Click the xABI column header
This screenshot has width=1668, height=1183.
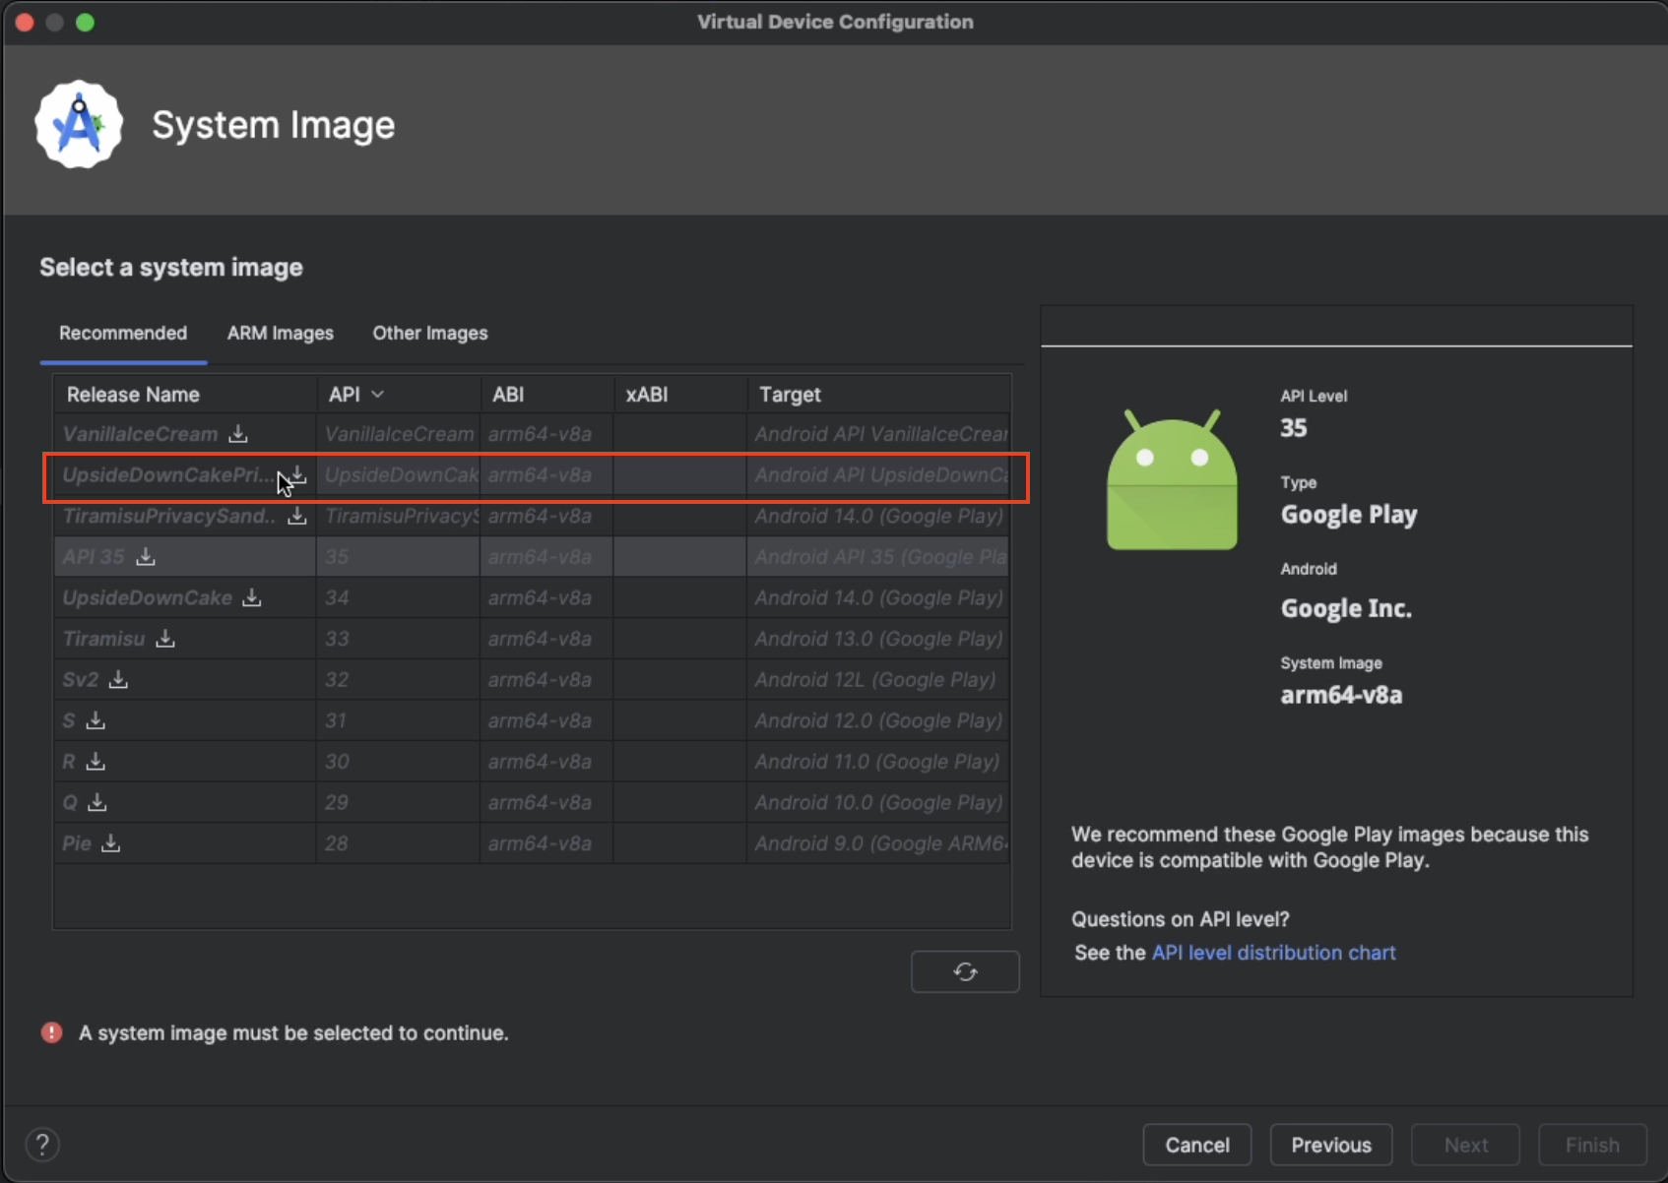[680, 395]
